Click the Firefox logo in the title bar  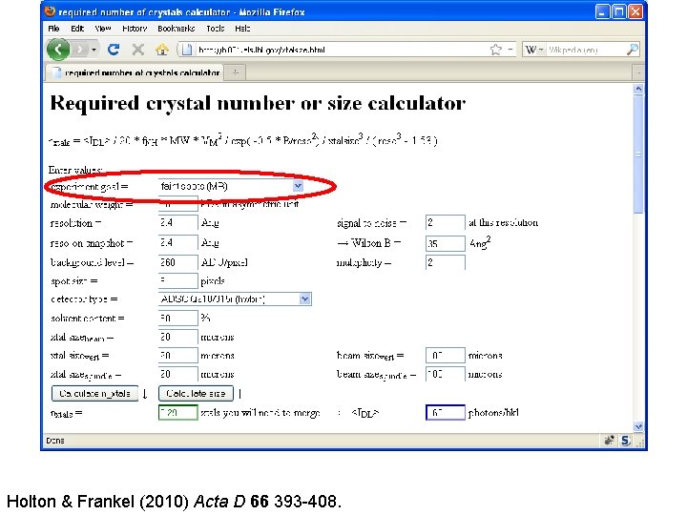50,10
